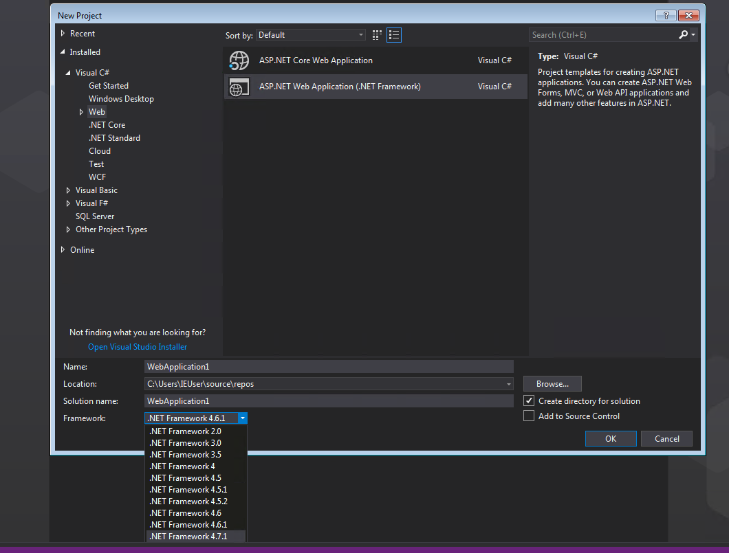The height and width of the screenshot is (553, 729).
Task: Switch to medium icons grid view
Action: coord(377,35)
